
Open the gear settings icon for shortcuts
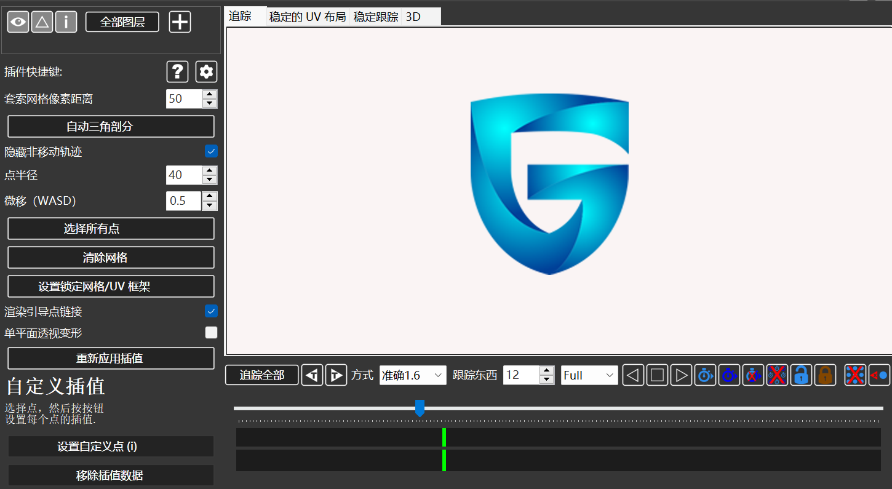(x=206, y=72)
